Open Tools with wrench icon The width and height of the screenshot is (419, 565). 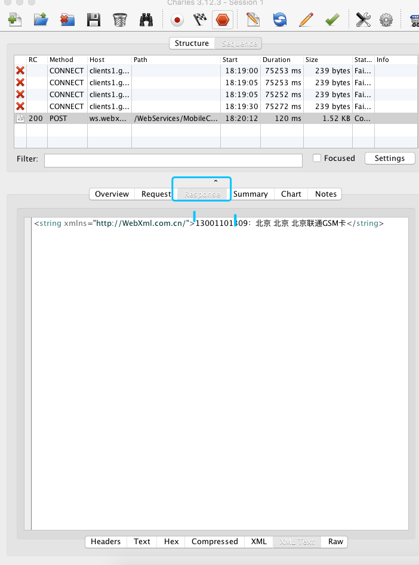click(x=363, y=20)
